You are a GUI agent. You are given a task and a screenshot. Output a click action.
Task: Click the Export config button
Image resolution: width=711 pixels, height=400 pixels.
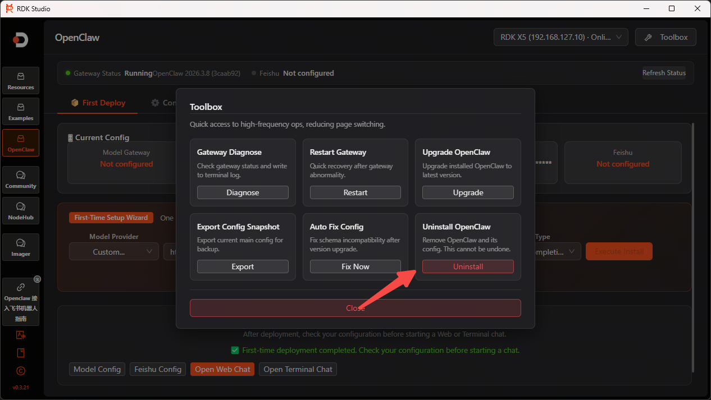pyautogui.click(x=243, y=266)
